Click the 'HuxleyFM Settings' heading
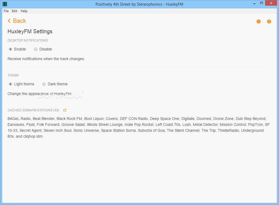The image size is (279, 205). coord(30,31)
